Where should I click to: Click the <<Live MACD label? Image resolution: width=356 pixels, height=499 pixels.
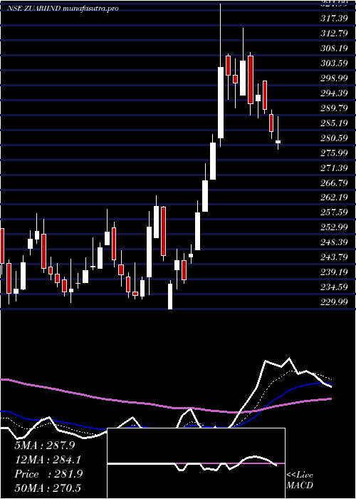pos(300,480)
